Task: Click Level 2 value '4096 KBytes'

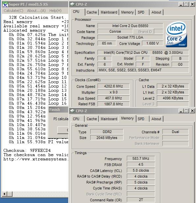Action: tap(173, 98)
